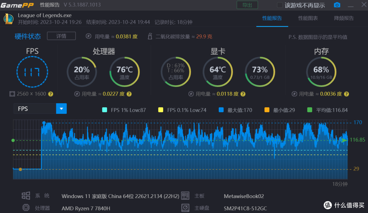Click the FPS 1% Low cyan swatch

[105, 110]
